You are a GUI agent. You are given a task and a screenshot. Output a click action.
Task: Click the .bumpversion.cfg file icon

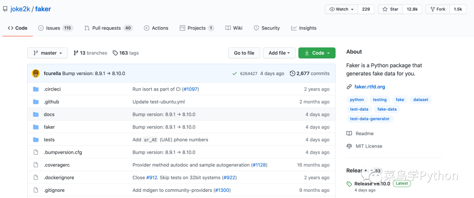click(x=36, y=152)
